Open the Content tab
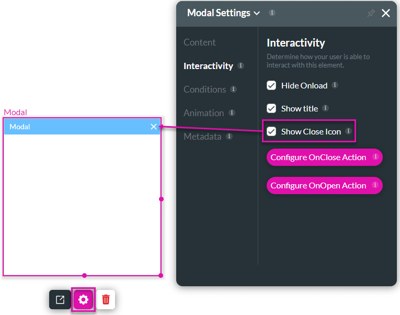This screenshot has height=315, width=400. (199, 42)
